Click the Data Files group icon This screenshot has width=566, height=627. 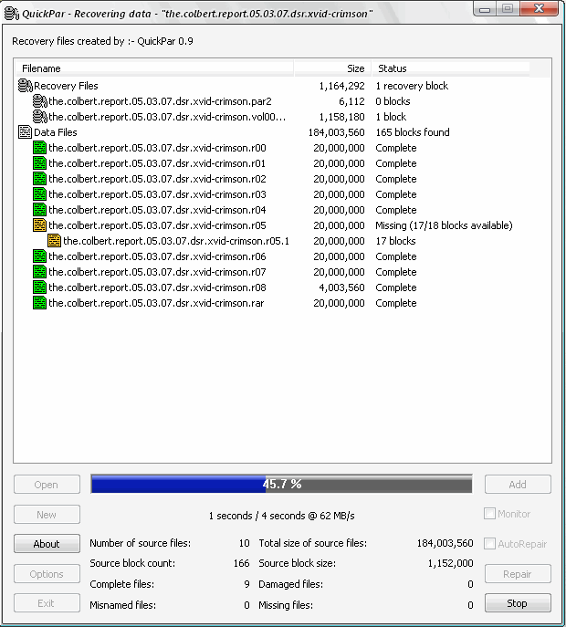click(x=26, y=132)
